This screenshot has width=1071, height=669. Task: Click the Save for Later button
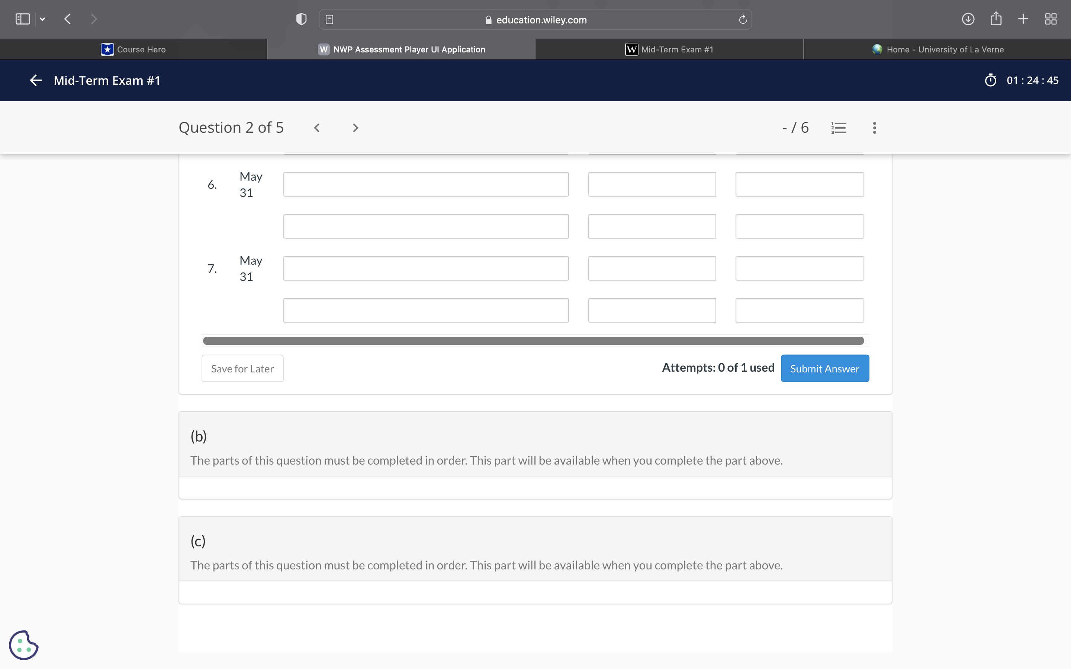coord(242,368)
